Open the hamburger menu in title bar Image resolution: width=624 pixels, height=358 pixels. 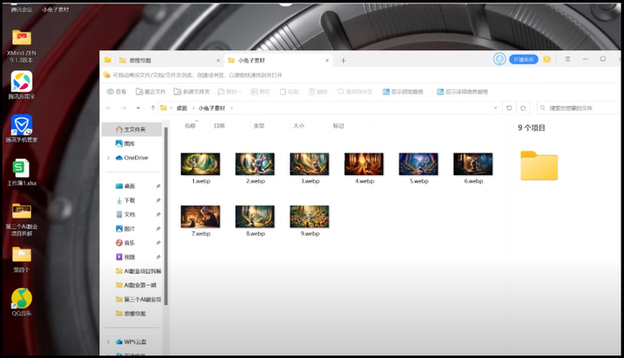coord(568,59)
